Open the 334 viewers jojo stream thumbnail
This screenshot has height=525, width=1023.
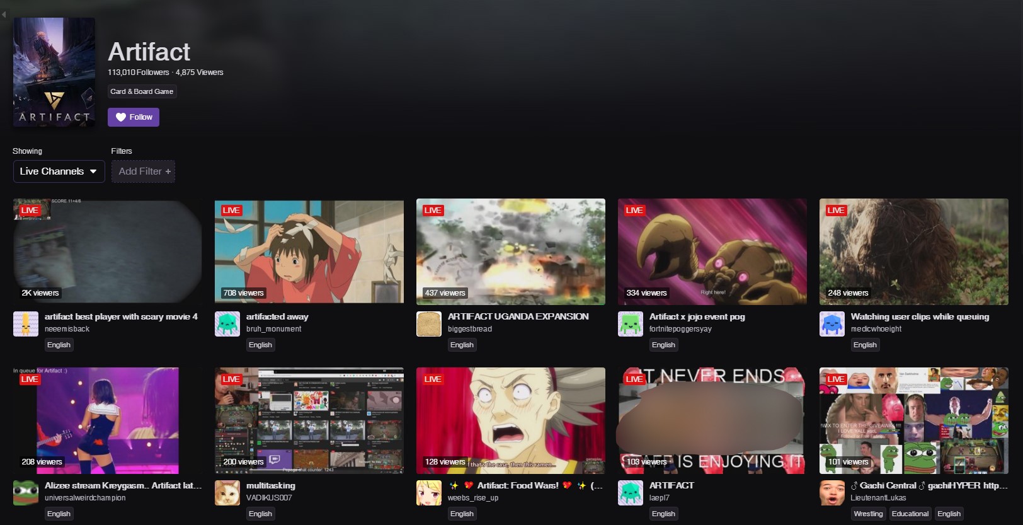712,251
